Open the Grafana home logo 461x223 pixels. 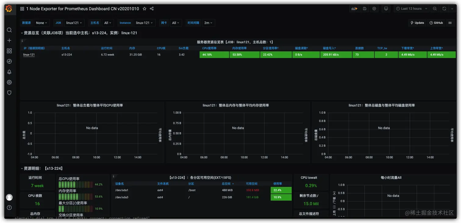[9, 9]
